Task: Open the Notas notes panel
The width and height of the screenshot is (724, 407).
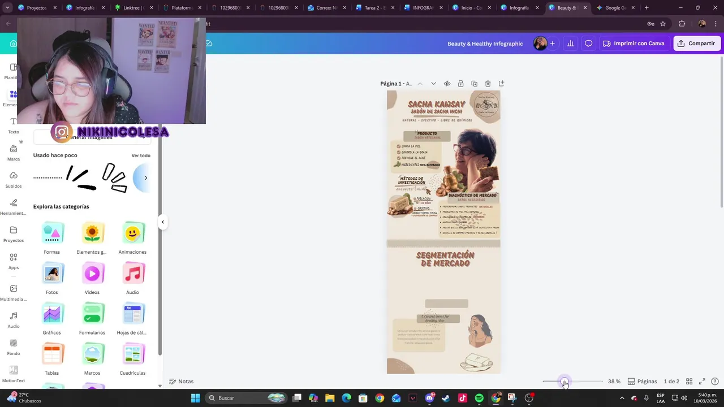Action: pos(182,382)
